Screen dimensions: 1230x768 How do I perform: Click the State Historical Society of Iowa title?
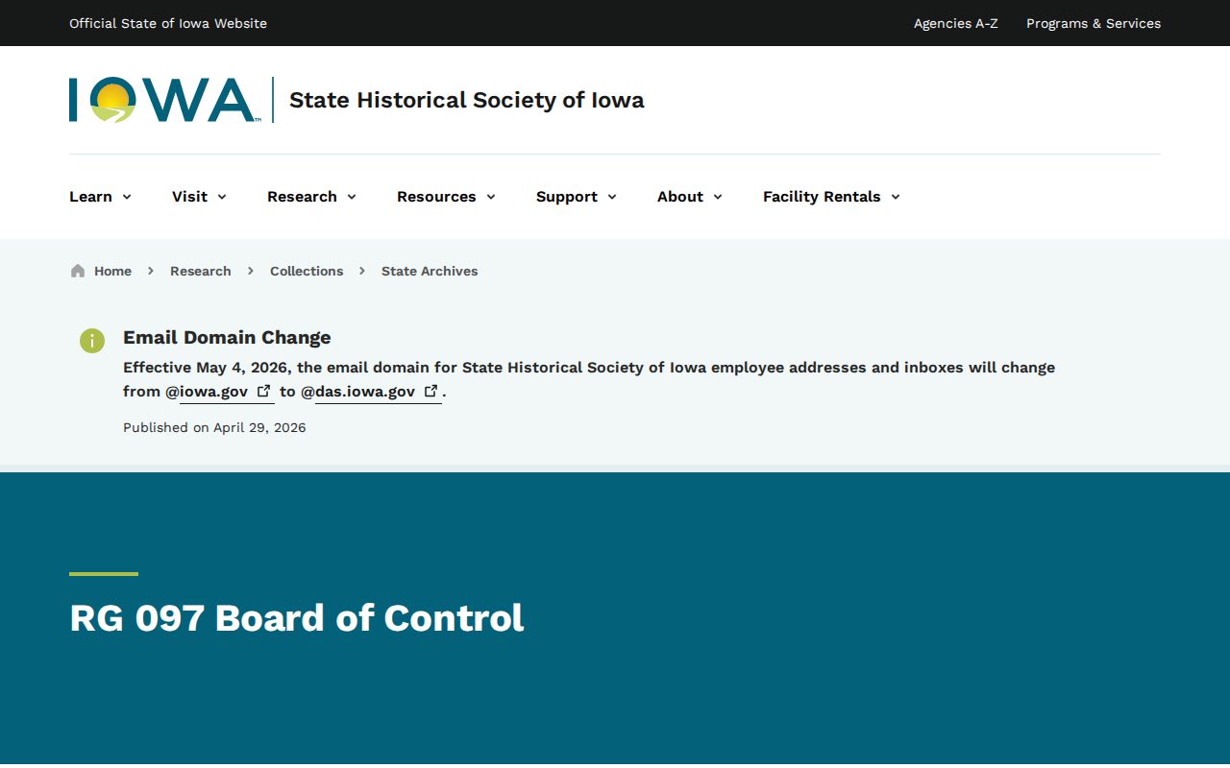[x=467, y=100]
